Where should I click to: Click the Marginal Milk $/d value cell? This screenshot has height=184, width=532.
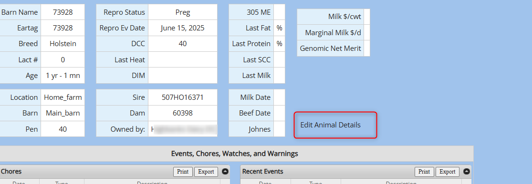point(367,32)
